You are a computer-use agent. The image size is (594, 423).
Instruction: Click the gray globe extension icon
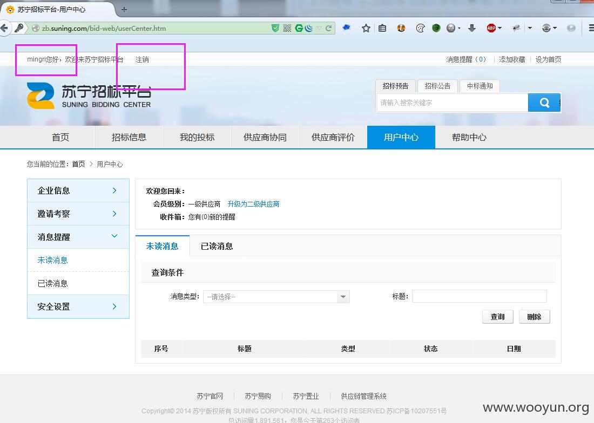[451, 28]
